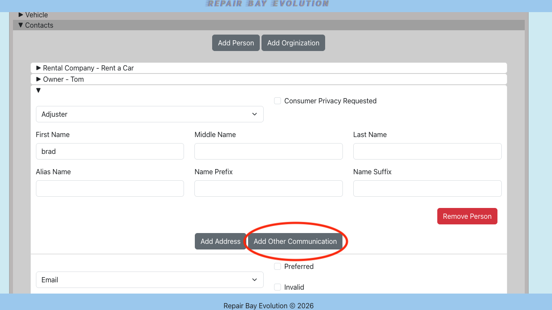Viewport: 552px width, 310px height.
Task: Collapse the unnamed Adjuster contact card
Action: coord(38,90)
